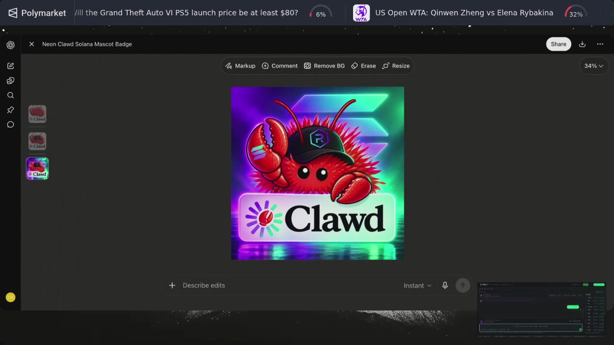Select the first Clawd version thumbnail
The image size is (614, 345).
[x=37, y=114]
